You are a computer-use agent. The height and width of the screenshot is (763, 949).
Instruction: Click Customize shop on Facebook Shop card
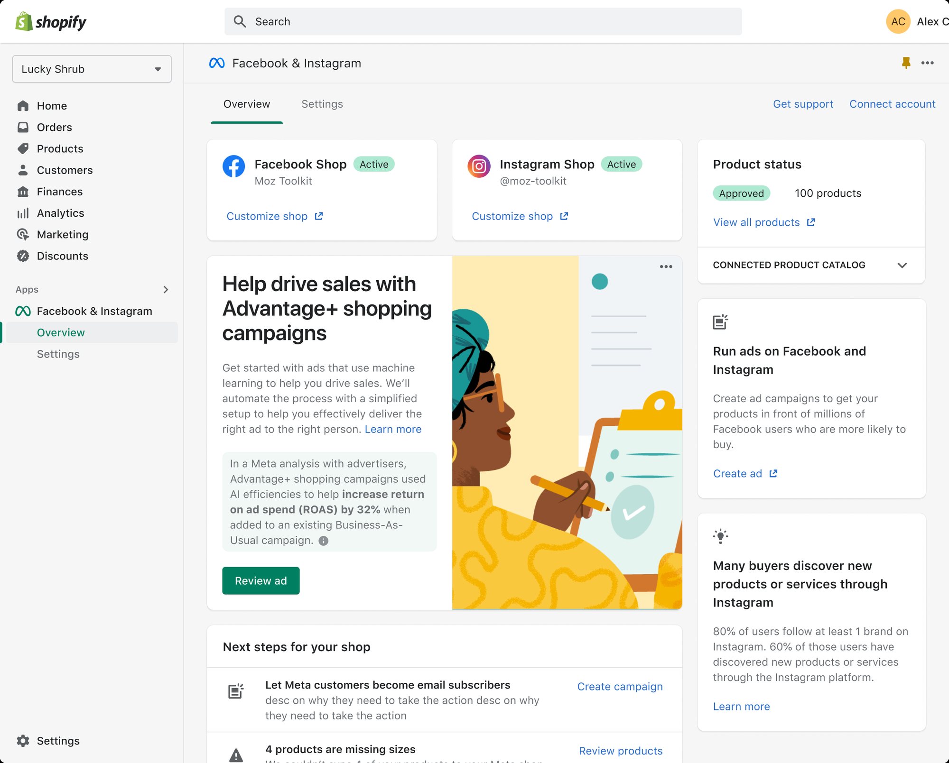click(x=274, y=216)
